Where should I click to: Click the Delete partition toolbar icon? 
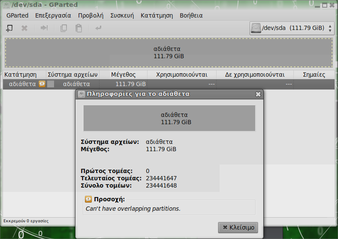[24, 28]
